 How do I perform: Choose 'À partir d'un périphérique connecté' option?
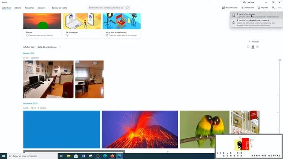coord(256,23)
